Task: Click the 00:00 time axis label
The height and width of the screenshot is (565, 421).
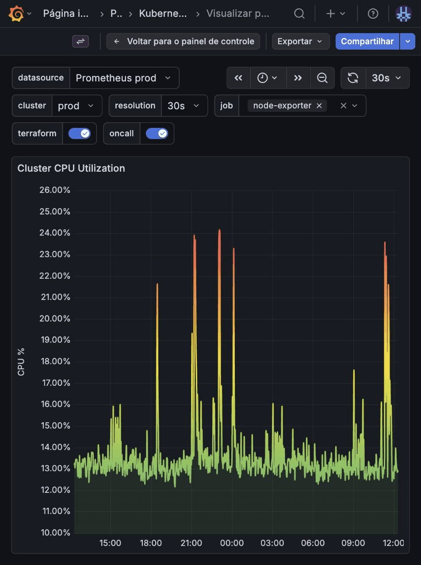Action: coord(232,543)
